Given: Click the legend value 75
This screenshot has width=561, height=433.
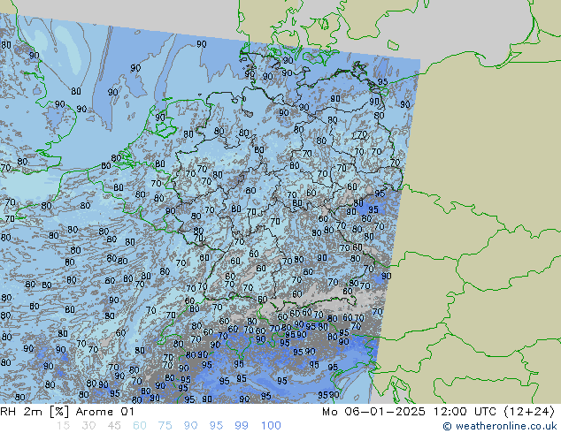Looking at the screenshot, I should pos(165,426).
